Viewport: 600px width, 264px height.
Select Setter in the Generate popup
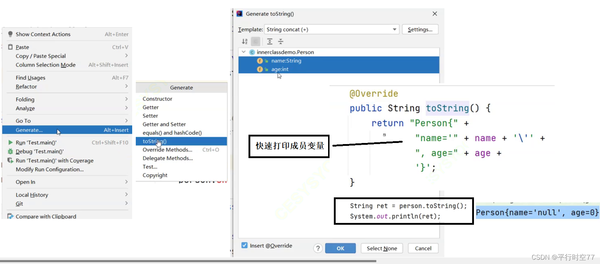tap(181, 116)
